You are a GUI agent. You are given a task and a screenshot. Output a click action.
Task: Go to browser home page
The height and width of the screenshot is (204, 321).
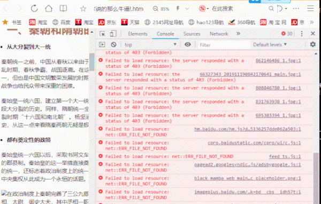point(49,9)
